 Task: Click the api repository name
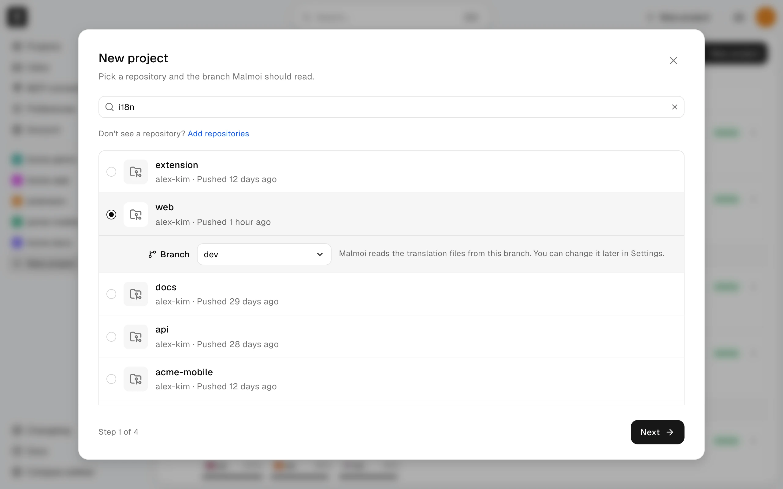[162, 329]
